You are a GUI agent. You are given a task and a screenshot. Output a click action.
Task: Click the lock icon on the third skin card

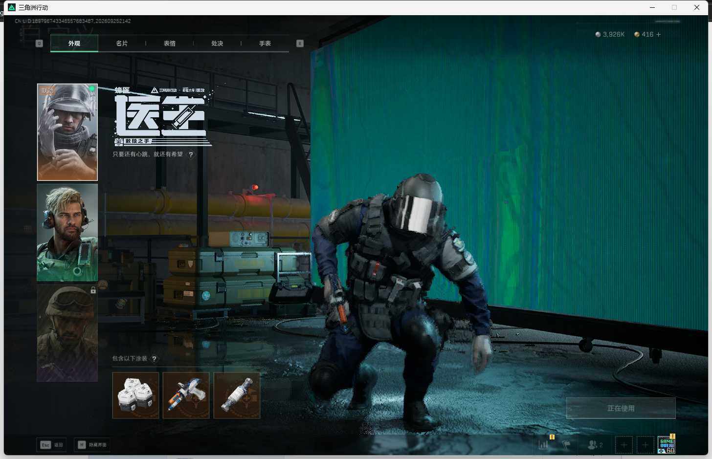click(x=93, y=290)
